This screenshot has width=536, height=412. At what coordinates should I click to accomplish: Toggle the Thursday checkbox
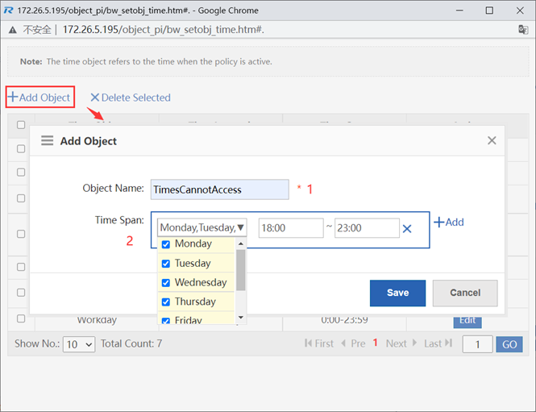[166, 302]
